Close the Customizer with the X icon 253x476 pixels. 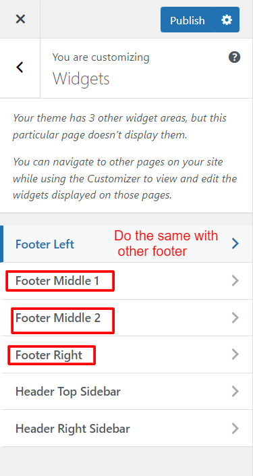pos(20,20)
